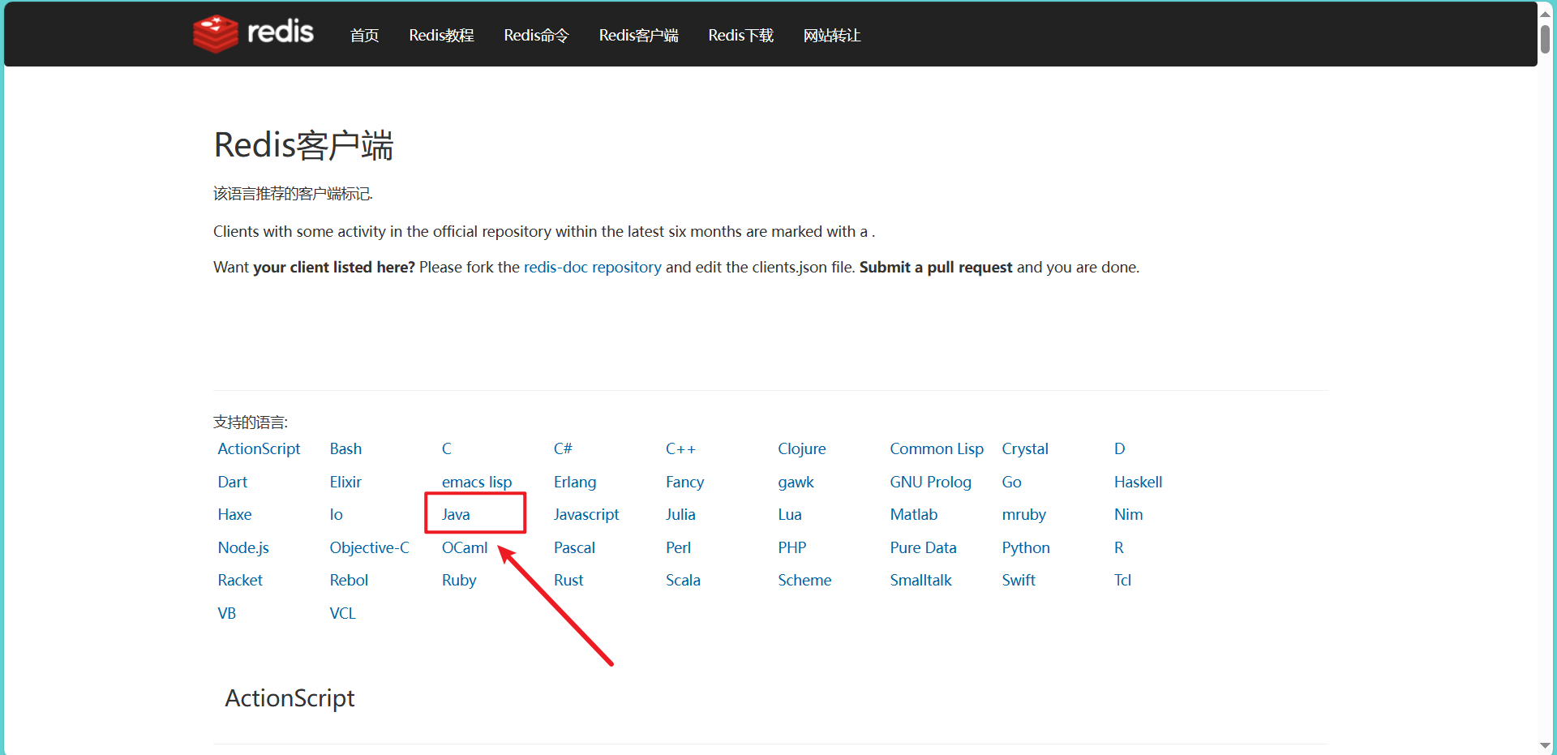Select the Swift link
The image size is (1557, 755).
(x=1019, y=581)
